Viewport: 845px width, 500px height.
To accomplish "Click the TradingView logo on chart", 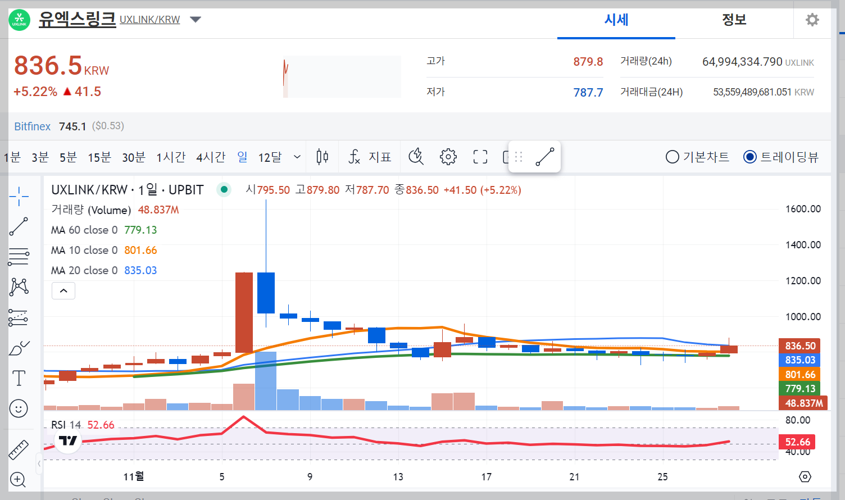I will click(x=69, y=440).
